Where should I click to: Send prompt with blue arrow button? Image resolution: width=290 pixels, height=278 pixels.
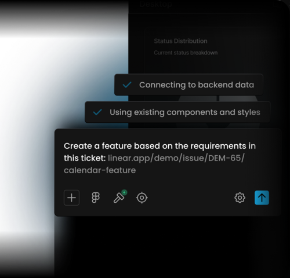[x=262, y=197]
